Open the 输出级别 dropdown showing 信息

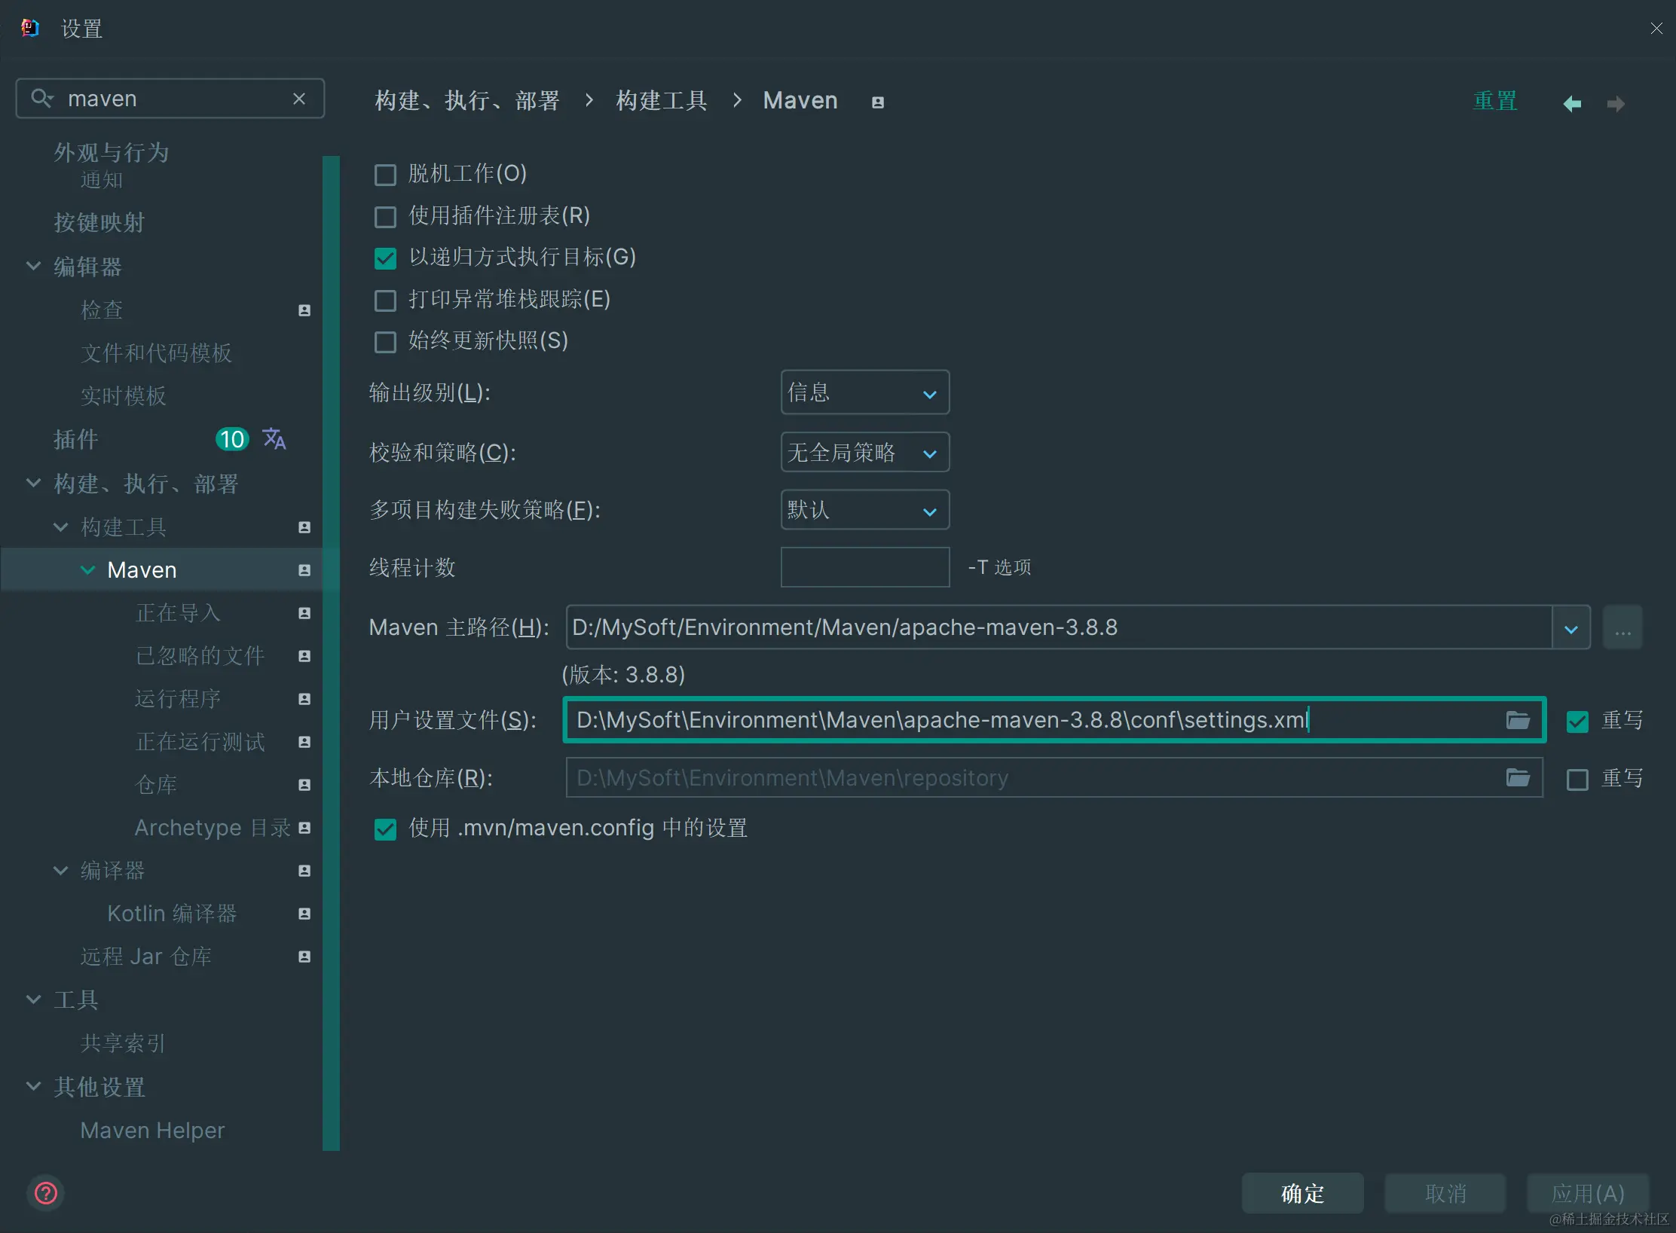click(x=864, y=392)
